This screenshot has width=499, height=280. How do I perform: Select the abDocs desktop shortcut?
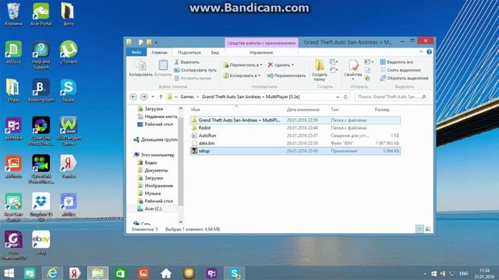point(13,52)
